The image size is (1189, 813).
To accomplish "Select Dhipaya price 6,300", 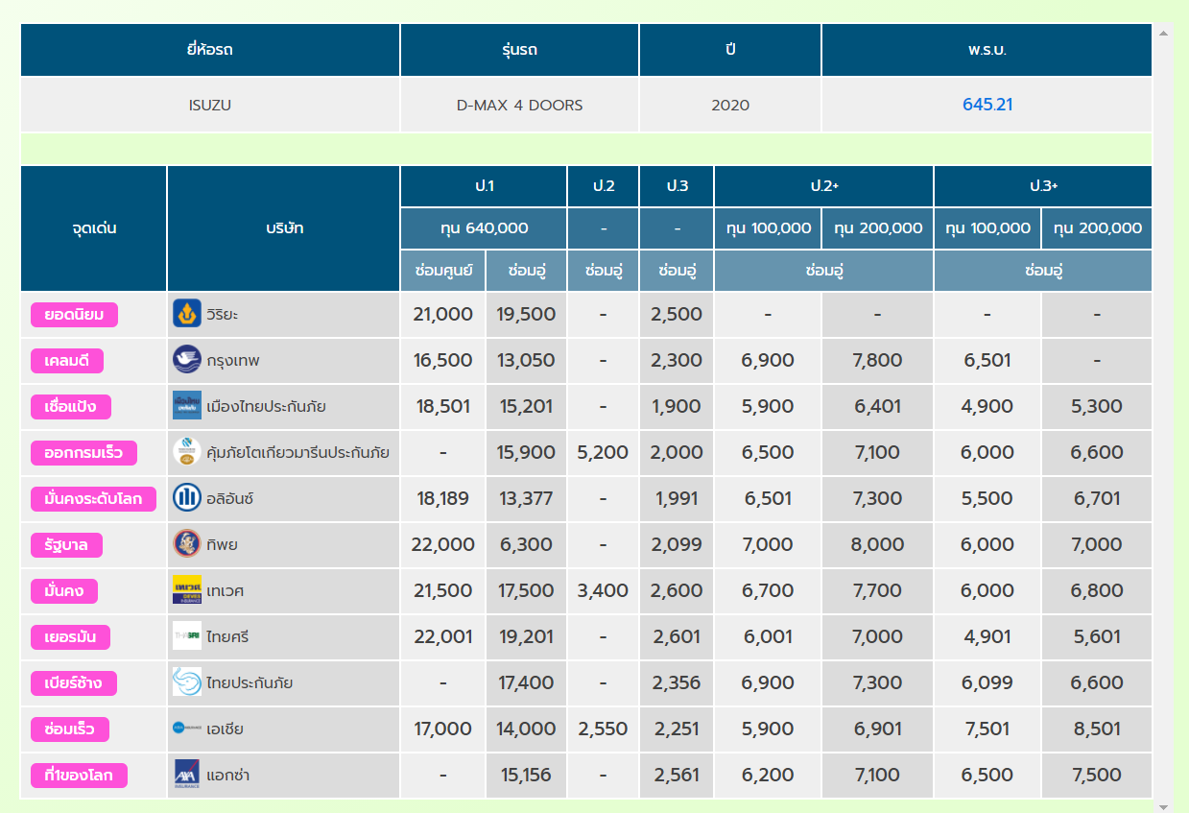I will 527,544.
